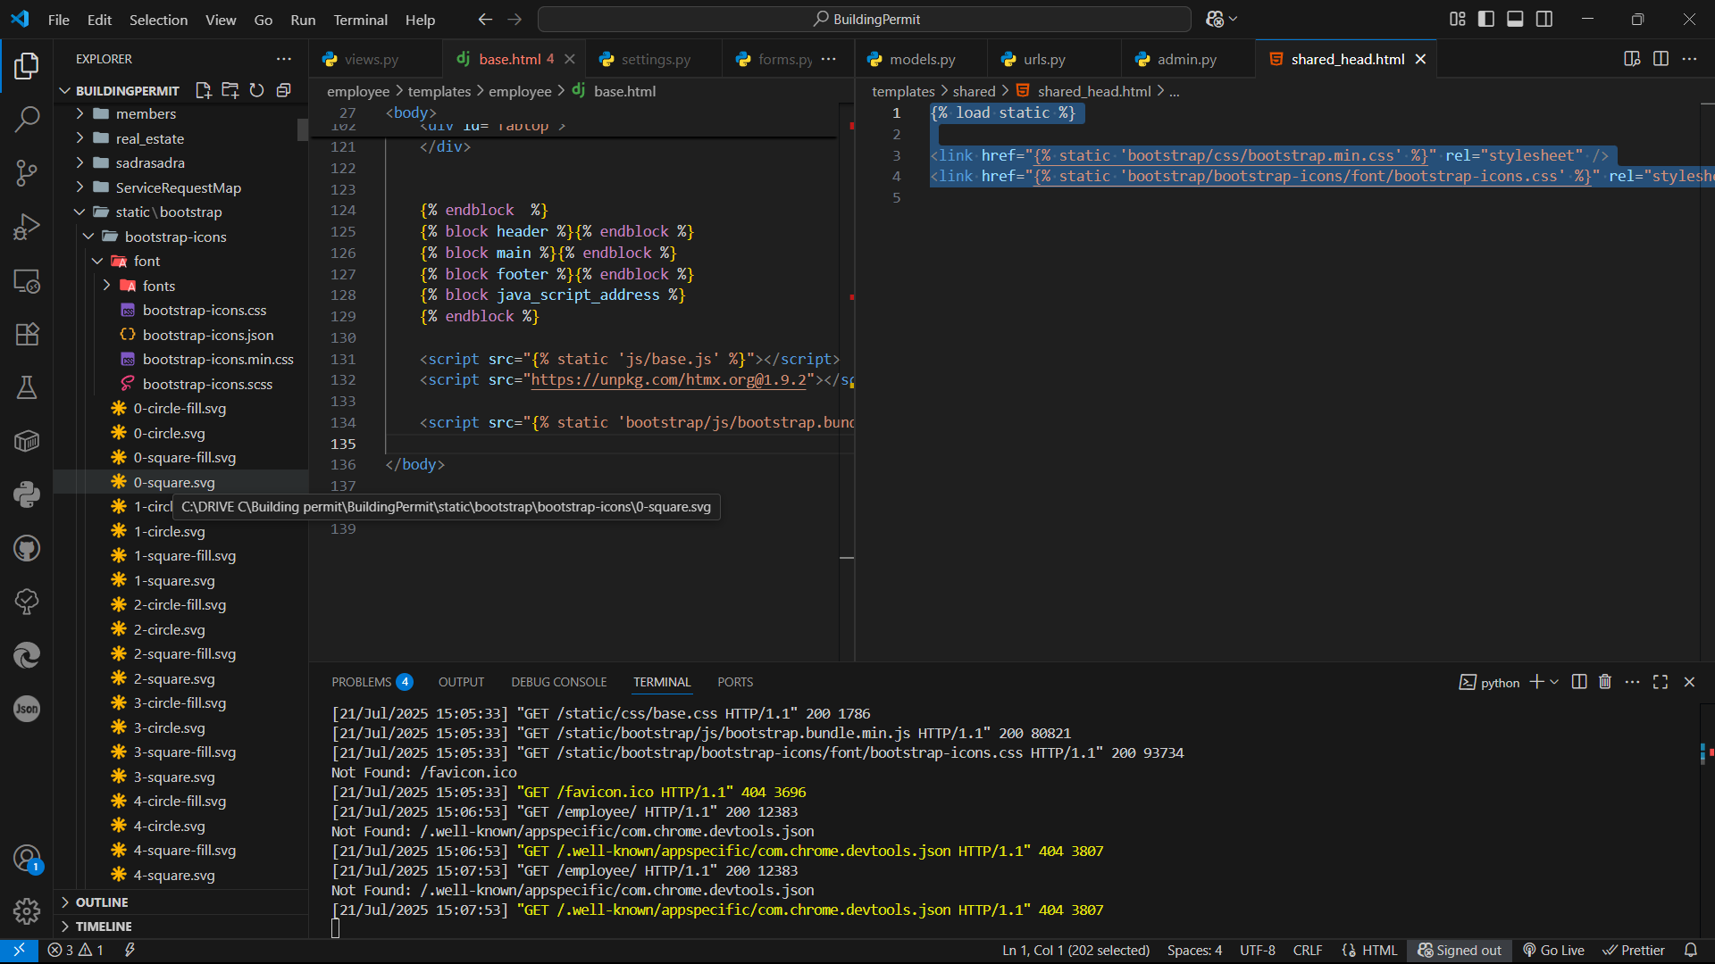Click Go Live in status bar
The height and width of the screenshot is (964, 1715).
pyautogui.click(x=1554, y=950)
